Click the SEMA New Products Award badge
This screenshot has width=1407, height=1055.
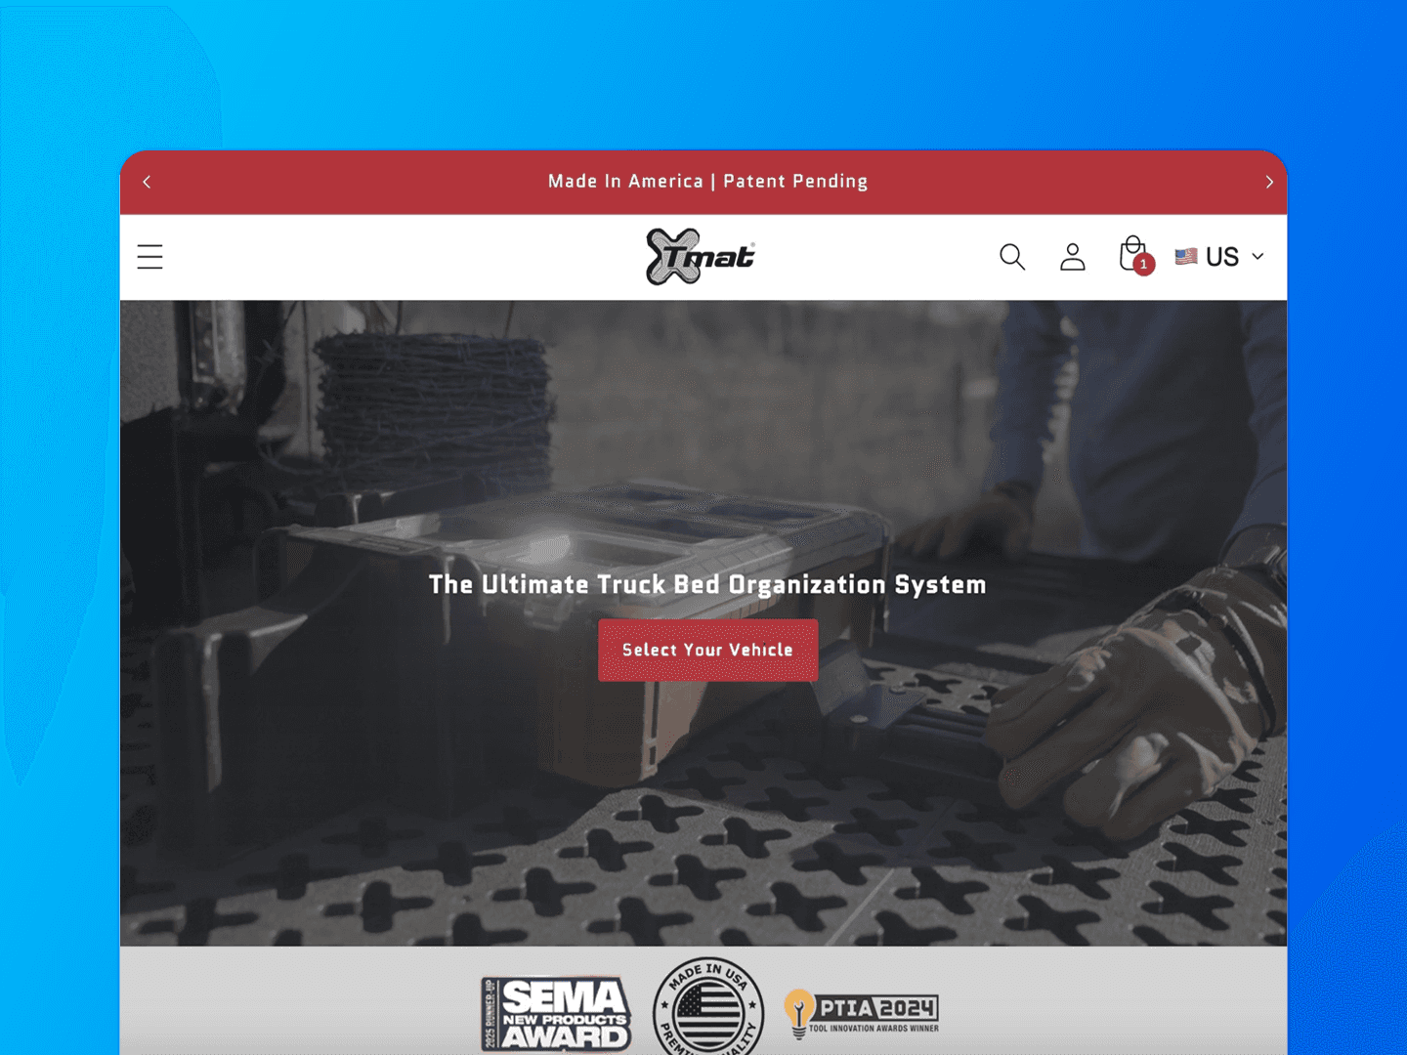tap(555, 1013)
